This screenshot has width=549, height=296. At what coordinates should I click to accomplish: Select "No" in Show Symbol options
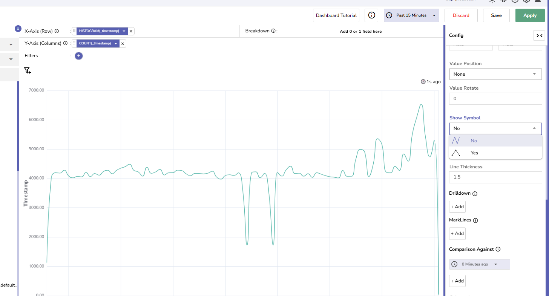coord(474,141)
